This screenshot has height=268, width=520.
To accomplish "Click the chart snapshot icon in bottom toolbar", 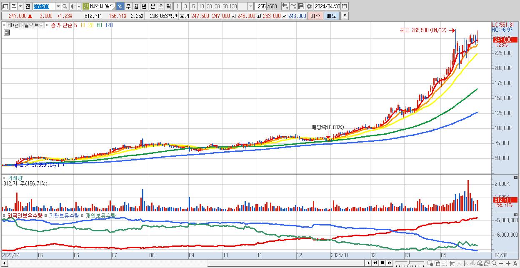I will point(487,263).
